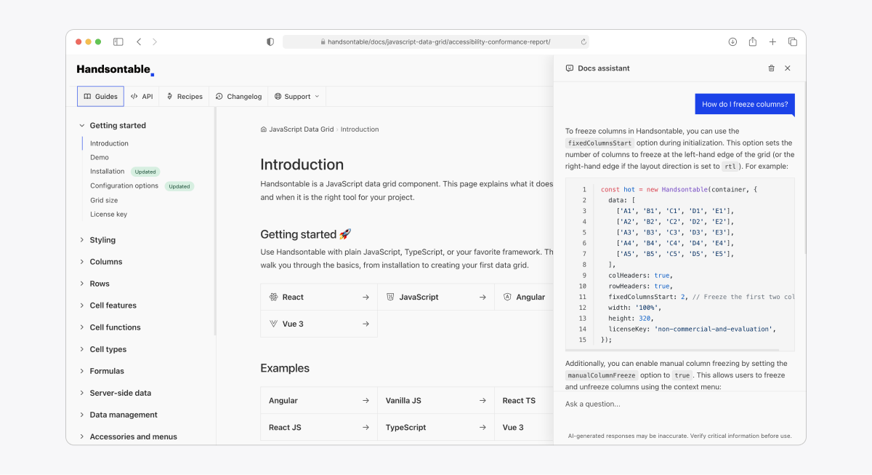
Task: Open Grid size in sidebar
Action: (x=104, y=200)
